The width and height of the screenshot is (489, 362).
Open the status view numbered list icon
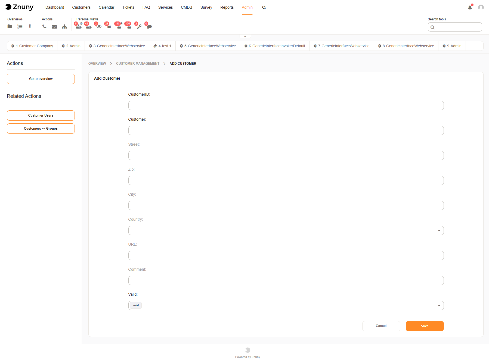point(20,26)
